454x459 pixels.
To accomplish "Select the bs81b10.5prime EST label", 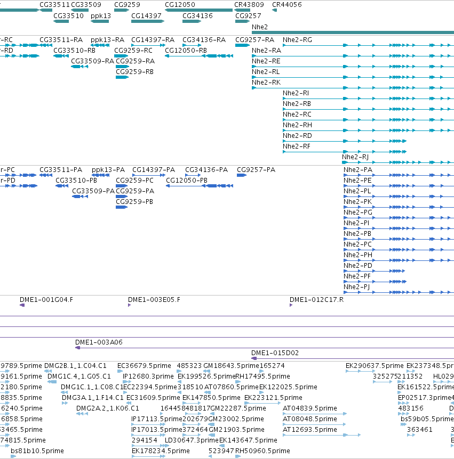I will pos(37,451).
